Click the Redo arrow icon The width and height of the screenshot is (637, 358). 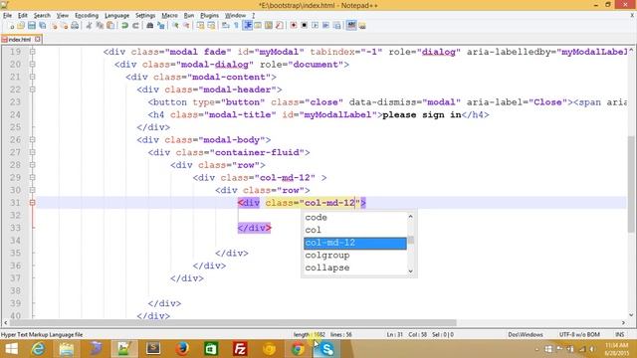(x=135, y=26)
